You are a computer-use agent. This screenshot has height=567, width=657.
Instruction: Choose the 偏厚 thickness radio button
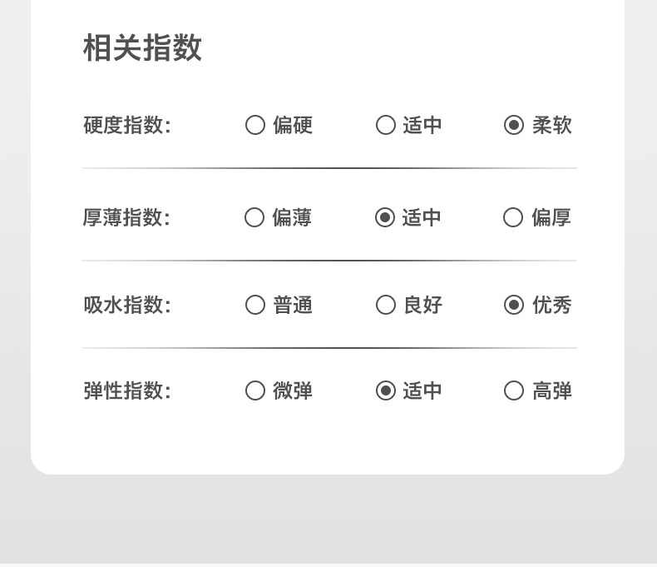(x=513, y=217)
